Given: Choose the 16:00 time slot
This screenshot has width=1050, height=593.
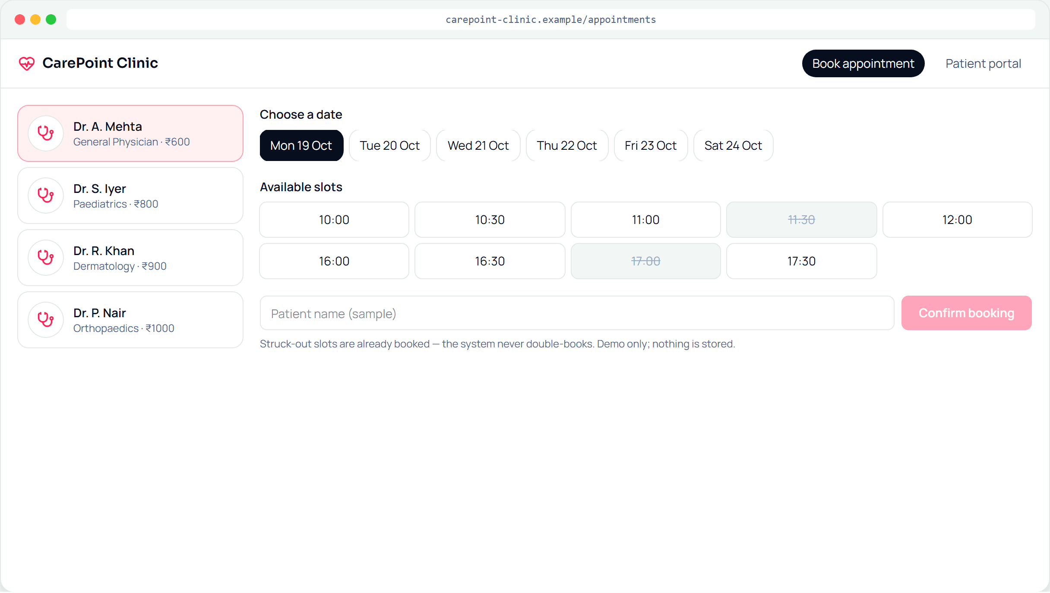Looking at the screenshot, I should (x=334, y=261).
